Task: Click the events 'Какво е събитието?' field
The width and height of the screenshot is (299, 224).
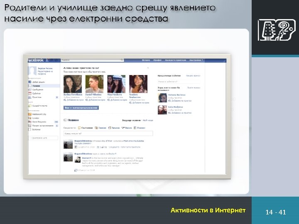Action: pyautogui.click(x=179, y=82)
